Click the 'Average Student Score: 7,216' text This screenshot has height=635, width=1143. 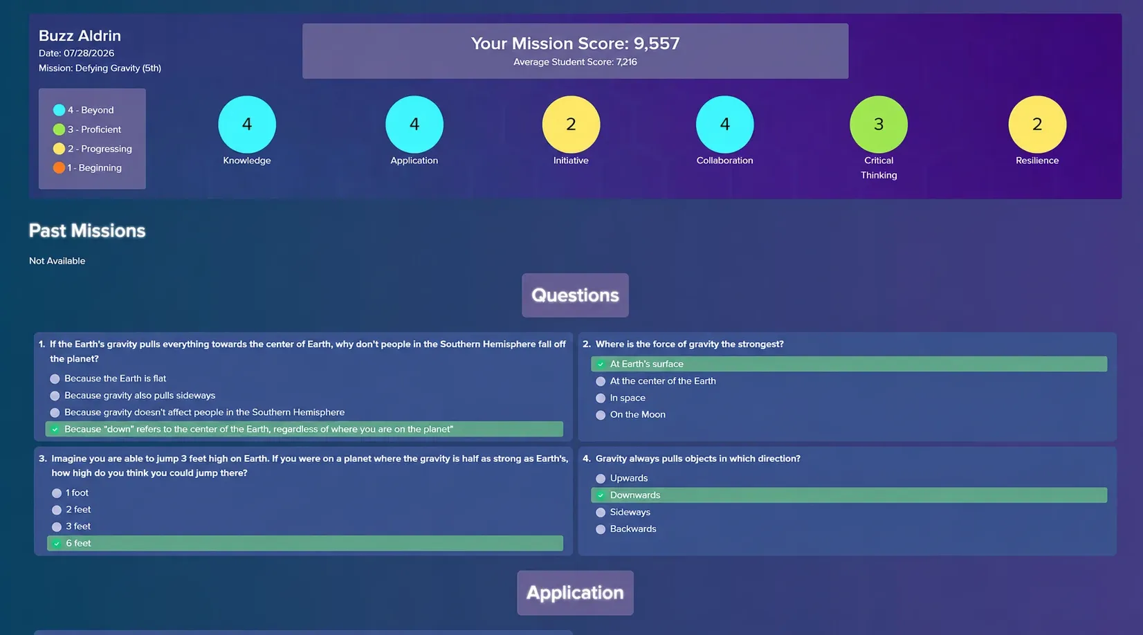[575, 62]
